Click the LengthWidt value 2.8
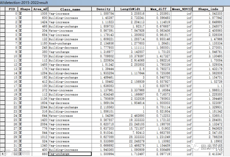This screenshot has height=157, width=230. pyautogui.click(x=130, y=69)
